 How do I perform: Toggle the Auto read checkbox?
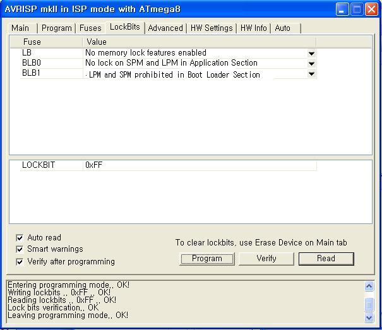click(20, 238)
